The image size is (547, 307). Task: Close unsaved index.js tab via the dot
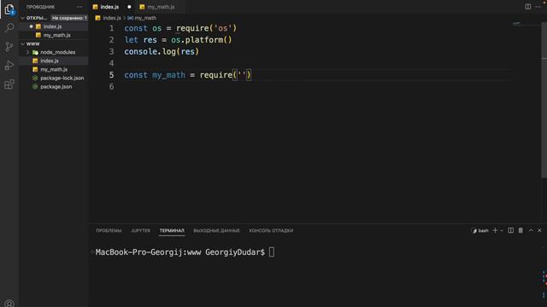pyautogui.click(x=129, y=7)
